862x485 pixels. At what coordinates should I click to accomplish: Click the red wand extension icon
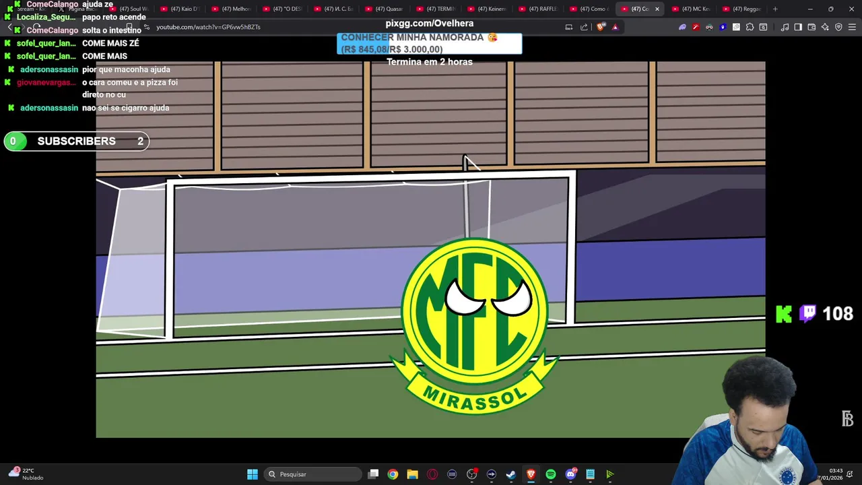pos(696,27)
